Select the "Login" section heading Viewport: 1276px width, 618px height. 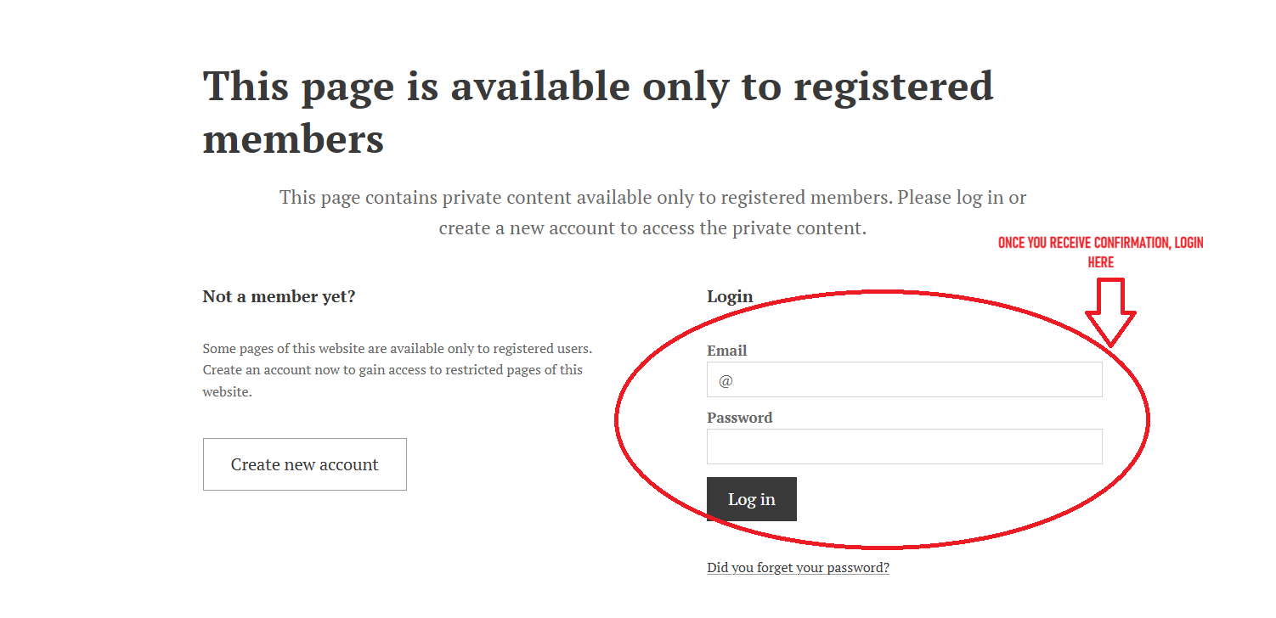click(x=730, y=296)
